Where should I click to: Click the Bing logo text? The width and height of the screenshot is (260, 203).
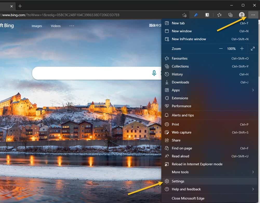coord(7,26)
